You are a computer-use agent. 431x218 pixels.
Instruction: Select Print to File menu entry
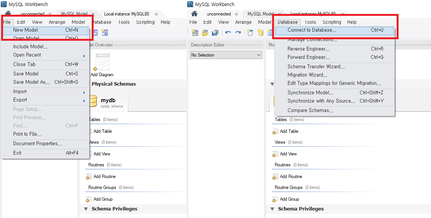pyautogui.click(x=45, y=134)
